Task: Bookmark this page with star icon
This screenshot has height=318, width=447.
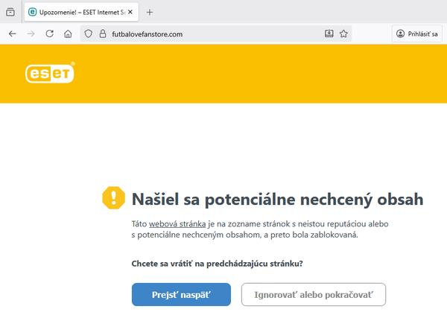Action: click(343, 34)
